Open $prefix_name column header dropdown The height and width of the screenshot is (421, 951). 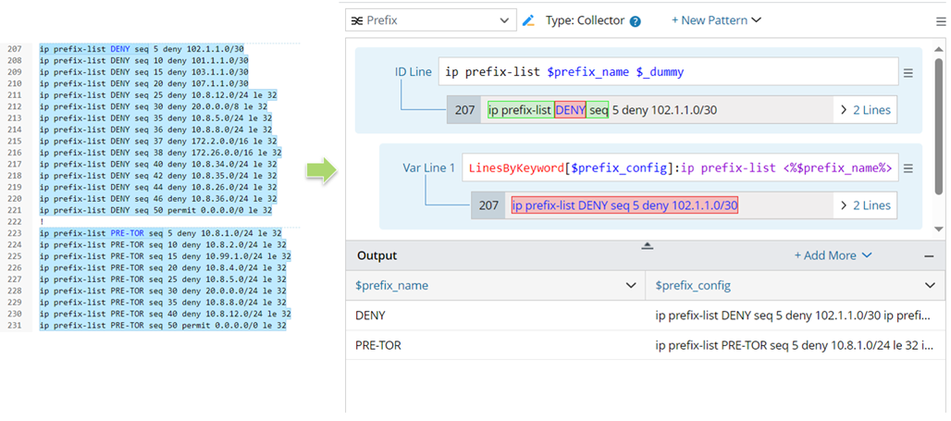click(x=631, y=286)
